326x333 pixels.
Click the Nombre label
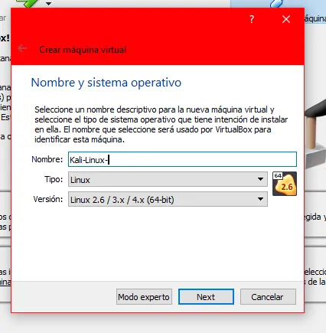pyautogui.click(x=47, y=159)
